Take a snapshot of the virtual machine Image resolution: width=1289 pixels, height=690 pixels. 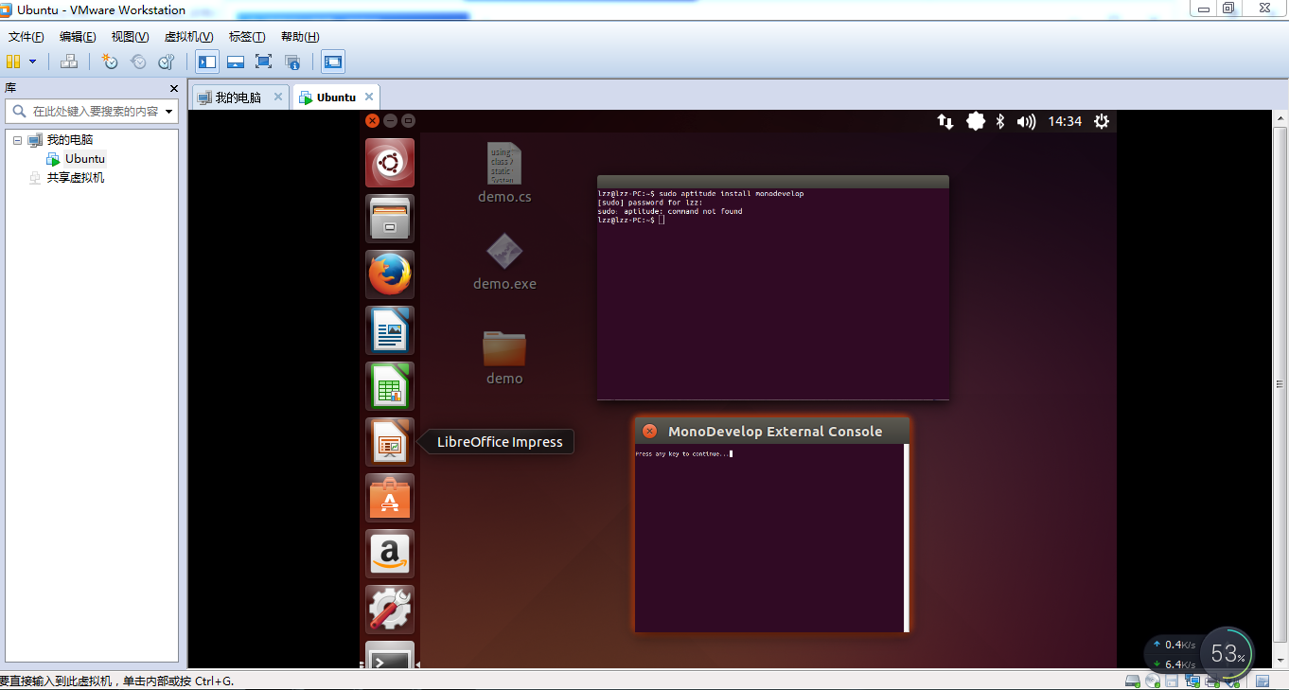110,62
